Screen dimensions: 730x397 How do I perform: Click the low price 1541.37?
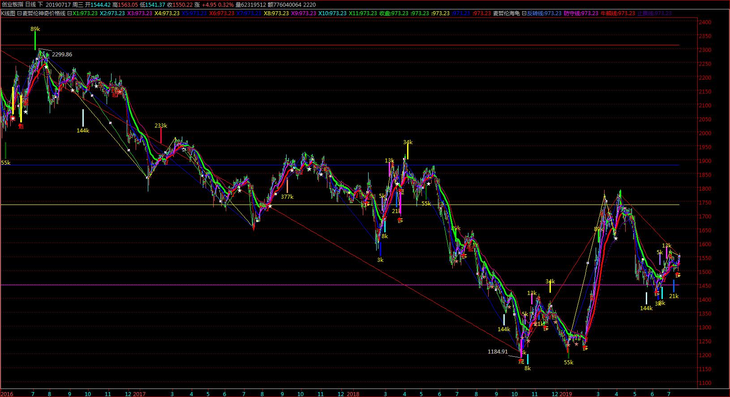pos(155,4)
